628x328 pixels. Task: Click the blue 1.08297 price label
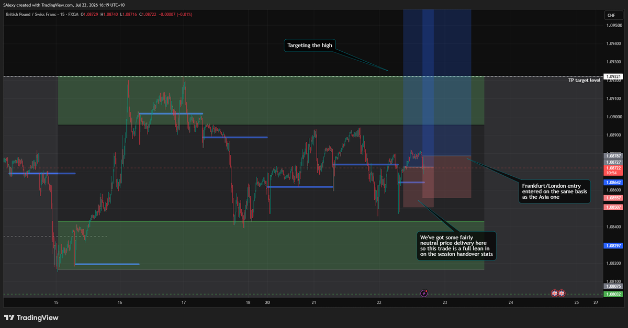click(613, 245)
